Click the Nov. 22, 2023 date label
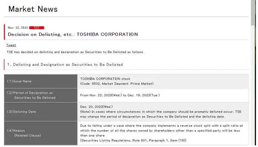Image resolution: width=258 pixels, height=147 pixels. click(x=18, y=28)
